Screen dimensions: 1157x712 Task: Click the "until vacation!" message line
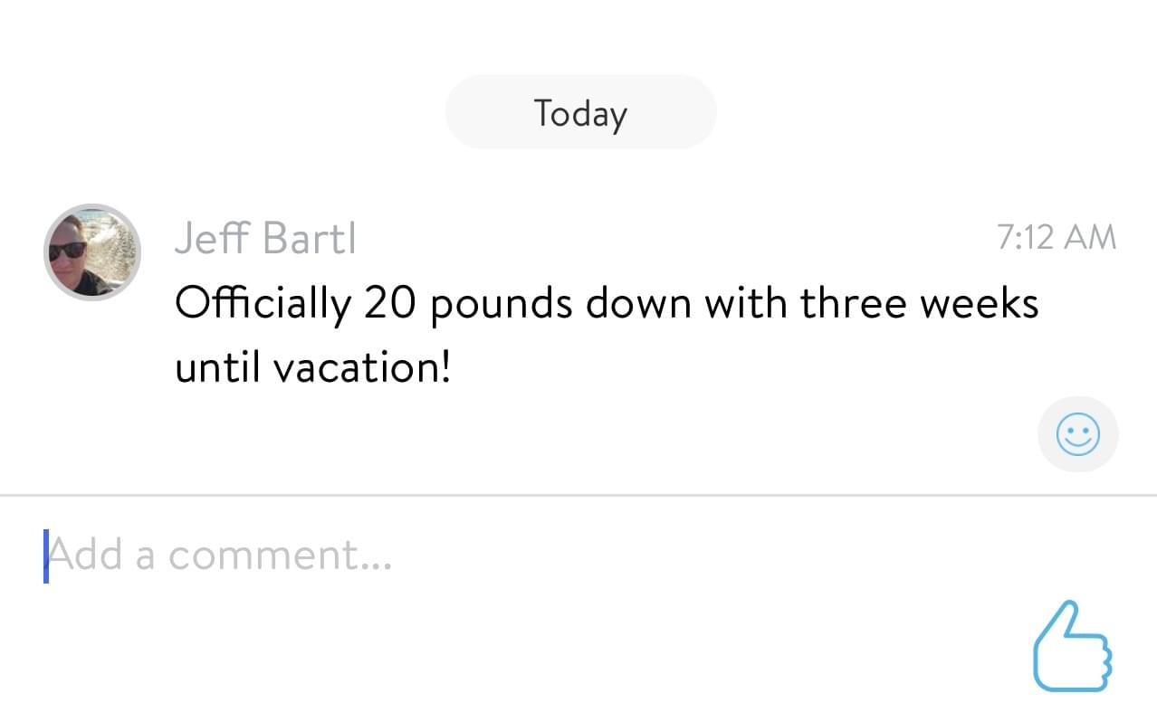(312, 368)
